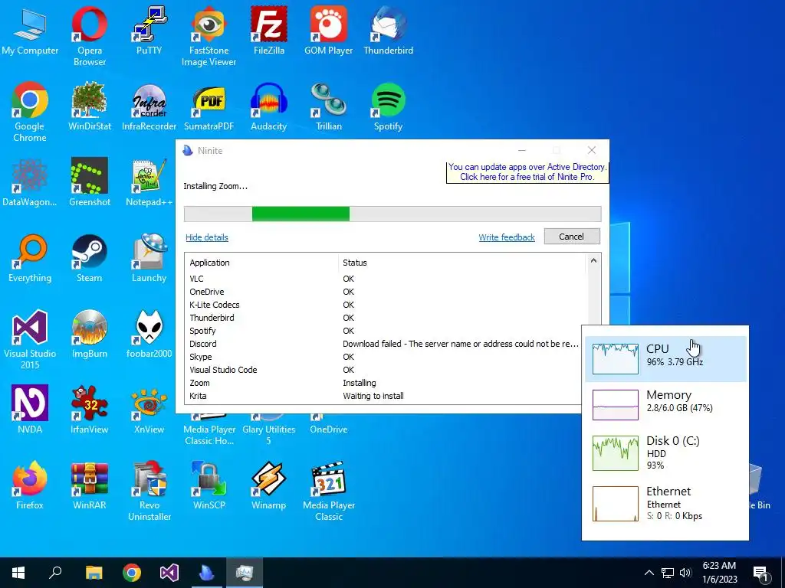Select the Zoom Installing status row
This screenshot has height=588, width=785.
tap(385, 383)
